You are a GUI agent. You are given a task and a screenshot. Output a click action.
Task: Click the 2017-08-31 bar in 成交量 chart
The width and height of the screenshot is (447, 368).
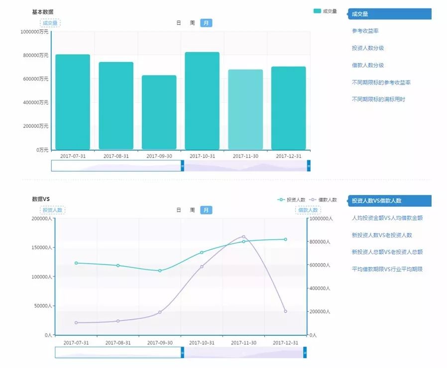116,105
